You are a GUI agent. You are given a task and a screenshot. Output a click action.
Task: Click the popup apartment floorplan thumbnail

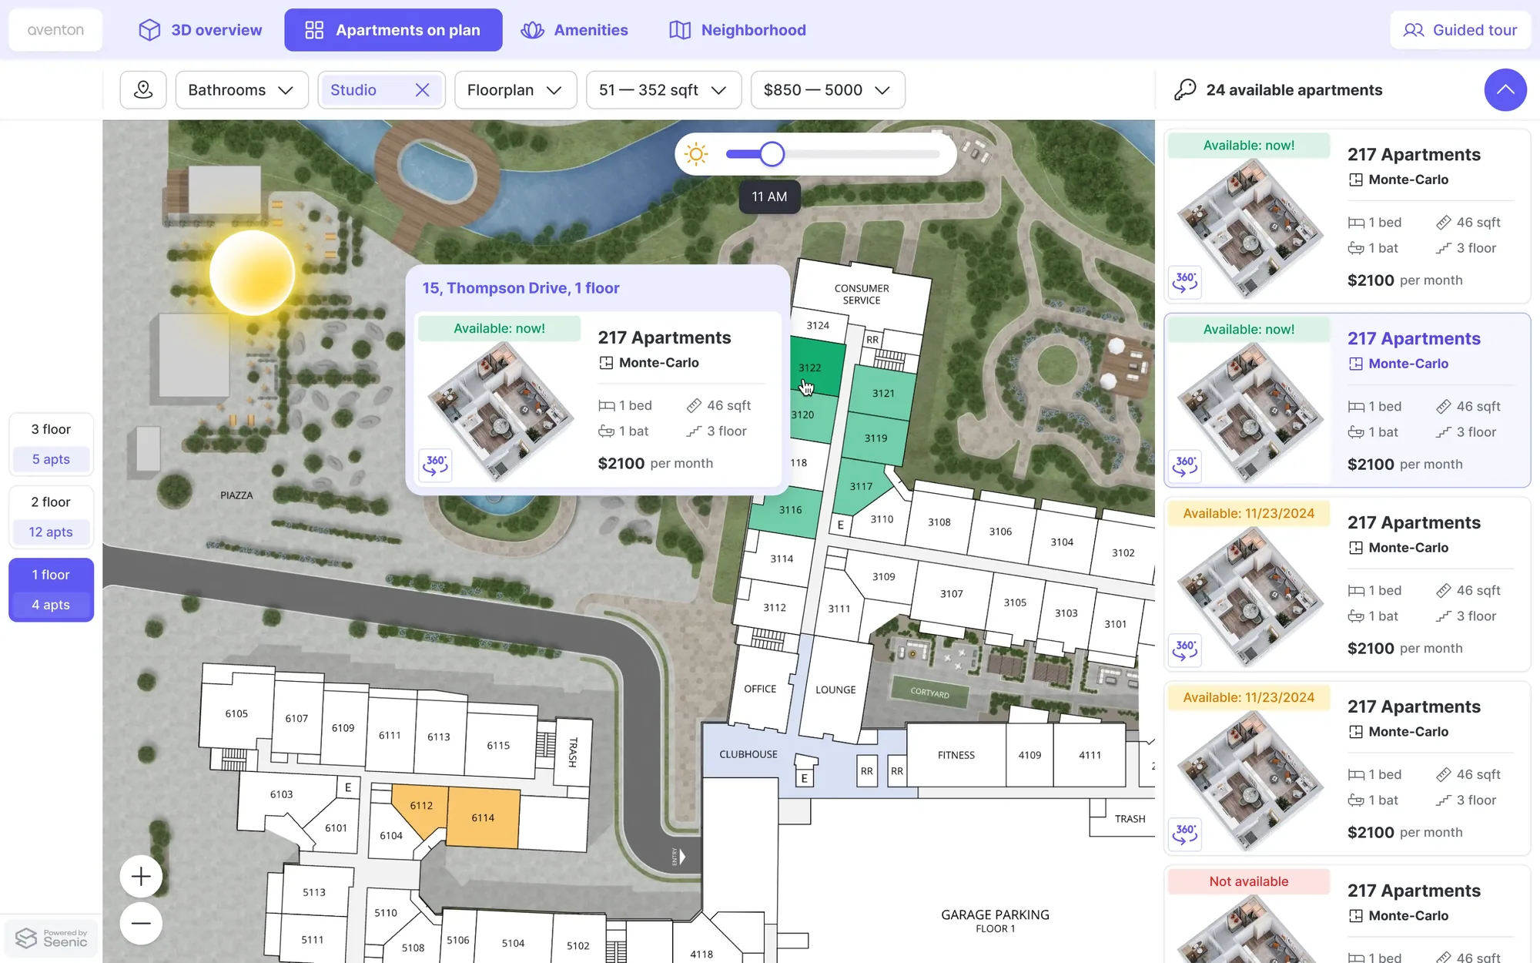point(500,411)
